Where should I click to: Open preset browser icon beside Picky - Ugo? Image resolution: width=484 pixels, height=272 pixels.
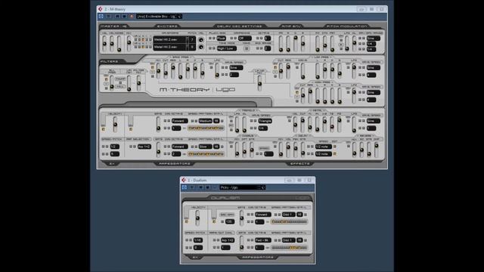pos(263,187)
